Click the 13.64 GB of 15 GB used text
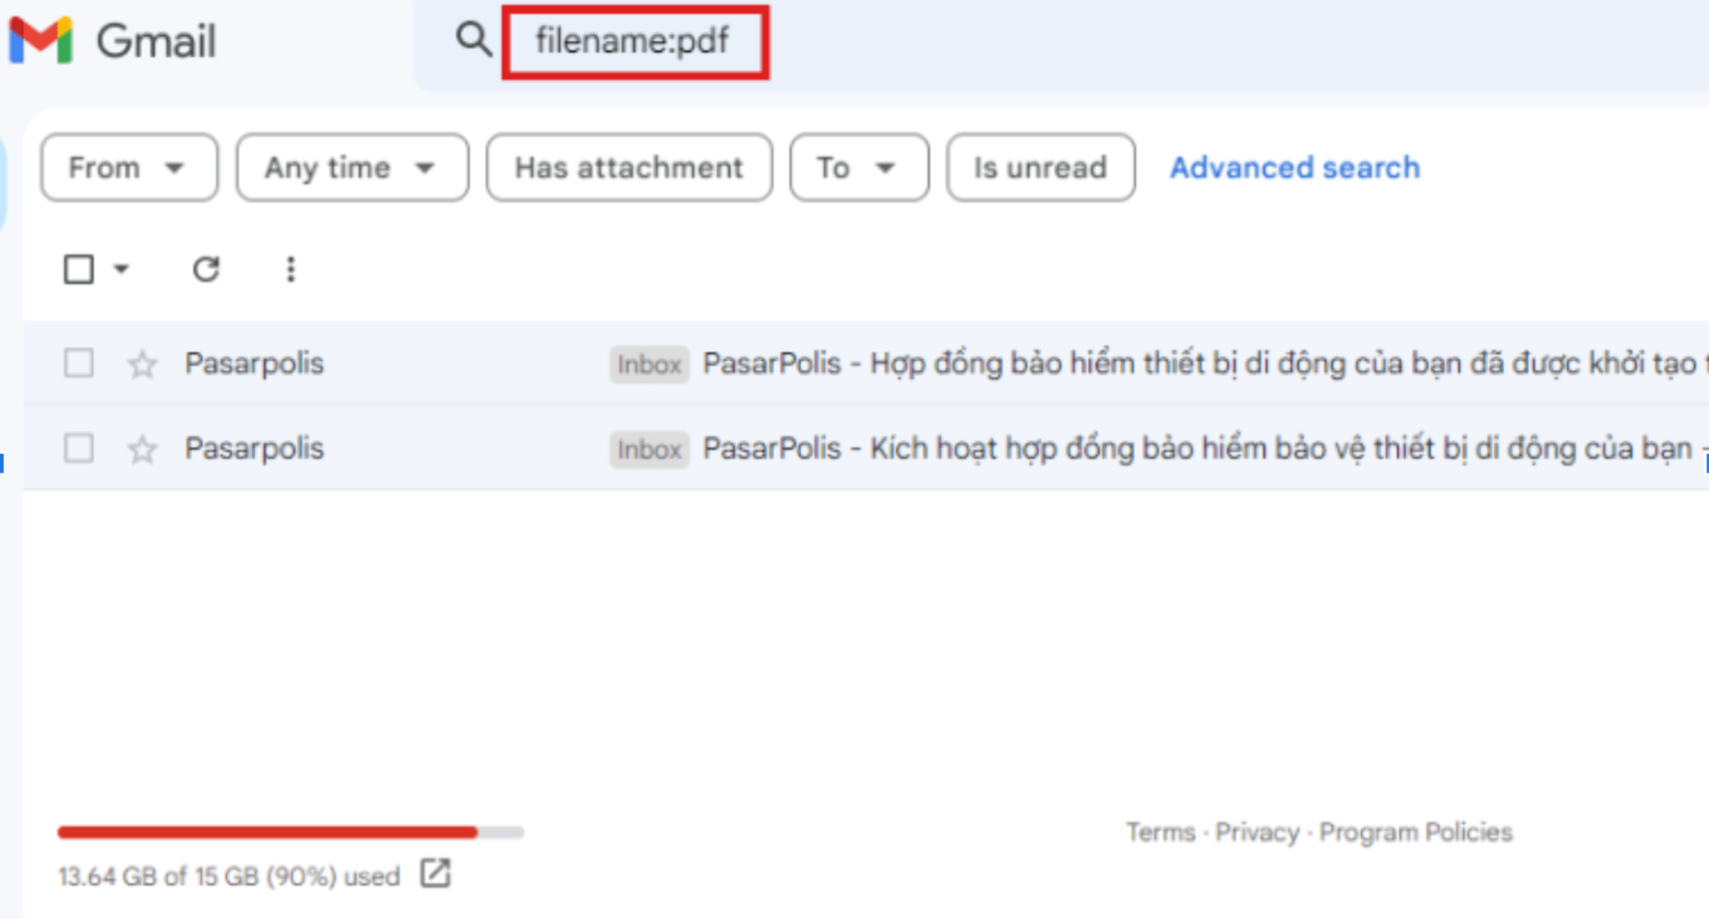1709x919 pixels. (x=229, y=876)
